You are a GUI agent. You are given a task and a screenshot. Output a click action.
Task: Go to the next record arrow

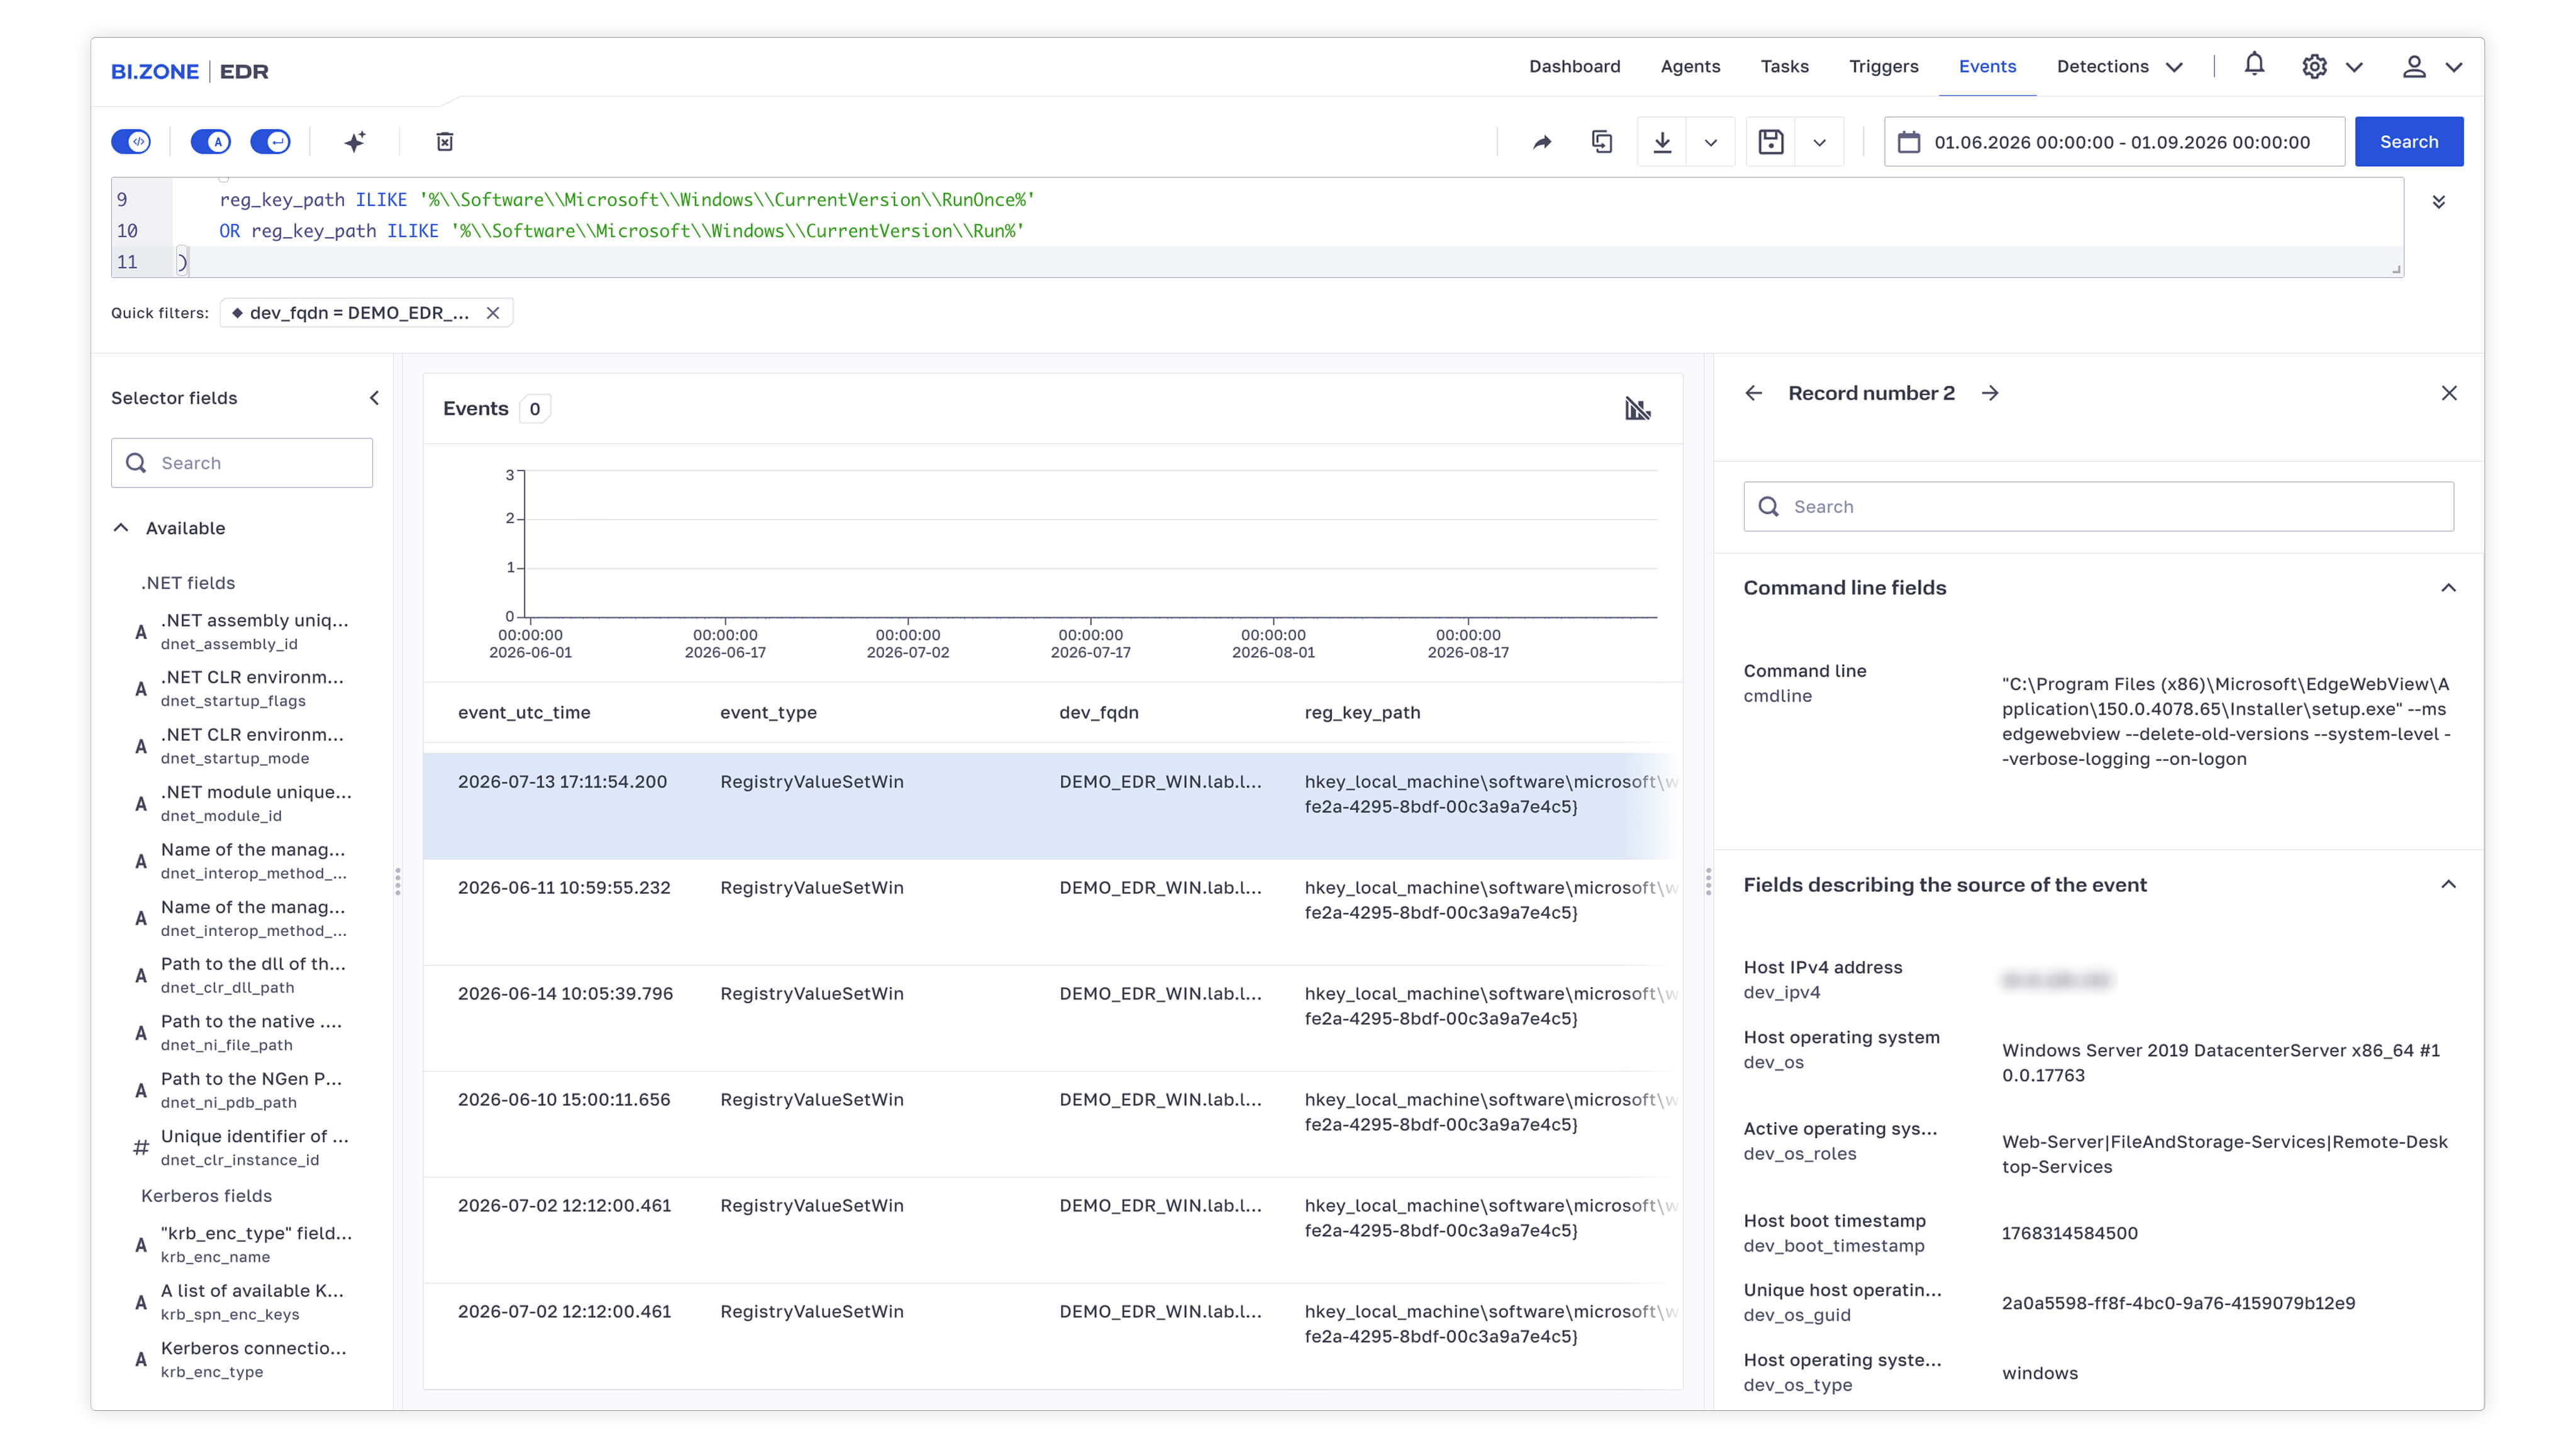pos(1990,393)
